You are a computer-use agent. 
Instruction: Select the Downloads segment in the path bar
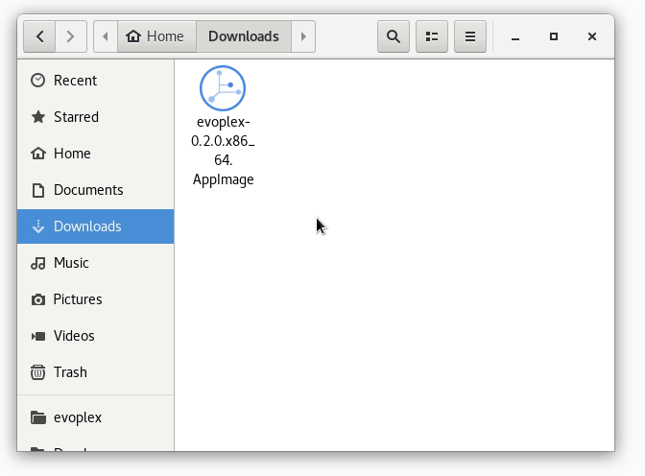(244, 36)
